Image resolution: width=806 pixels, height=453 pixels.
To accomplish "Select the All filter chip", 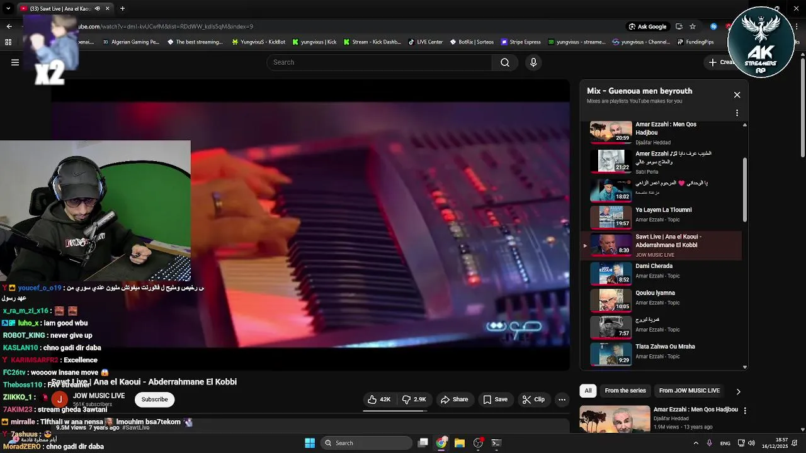I will 588,391.
